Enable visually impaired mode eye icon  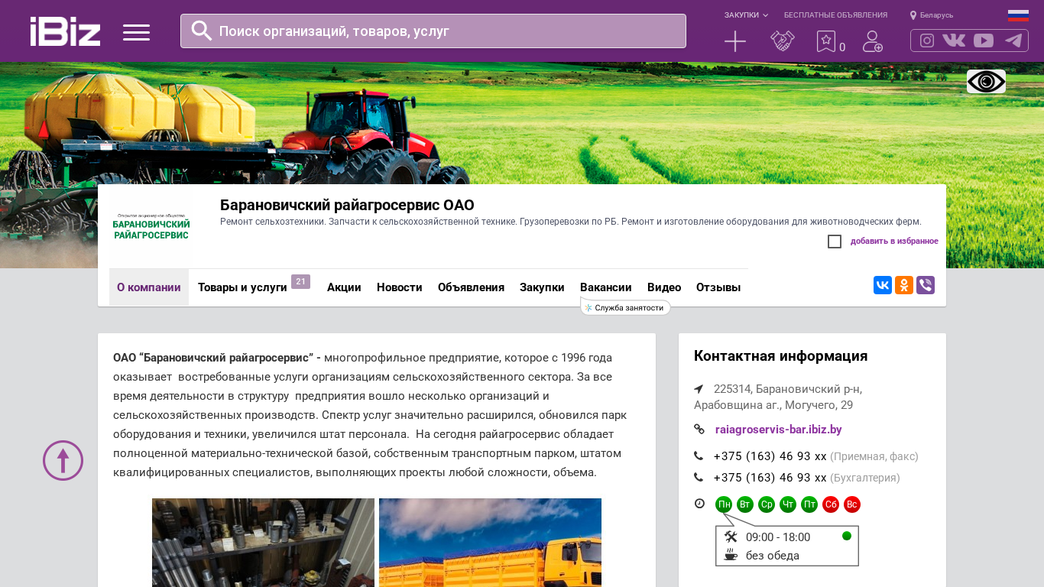click(x=986, y=81)
